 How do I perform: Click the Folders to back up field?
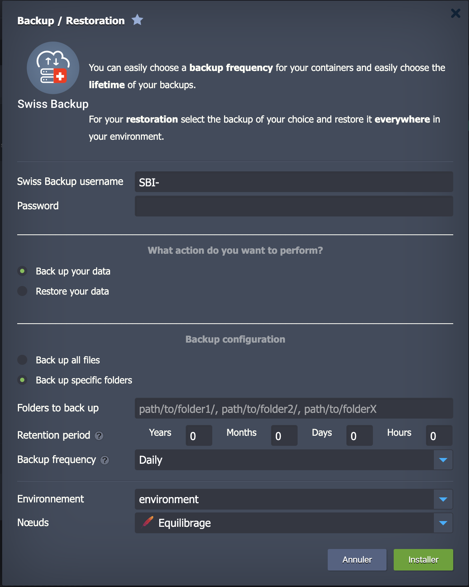click(294, 408)
